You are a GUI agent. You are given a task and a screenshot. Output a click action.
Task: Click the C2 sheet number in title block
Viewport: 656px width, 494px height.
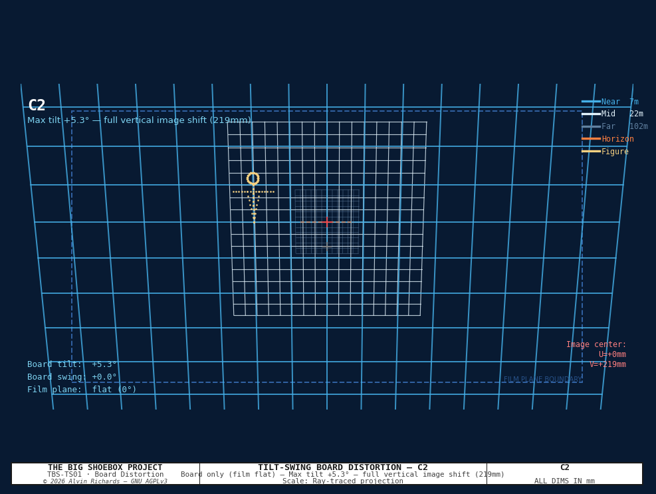[x=564, y=467]
